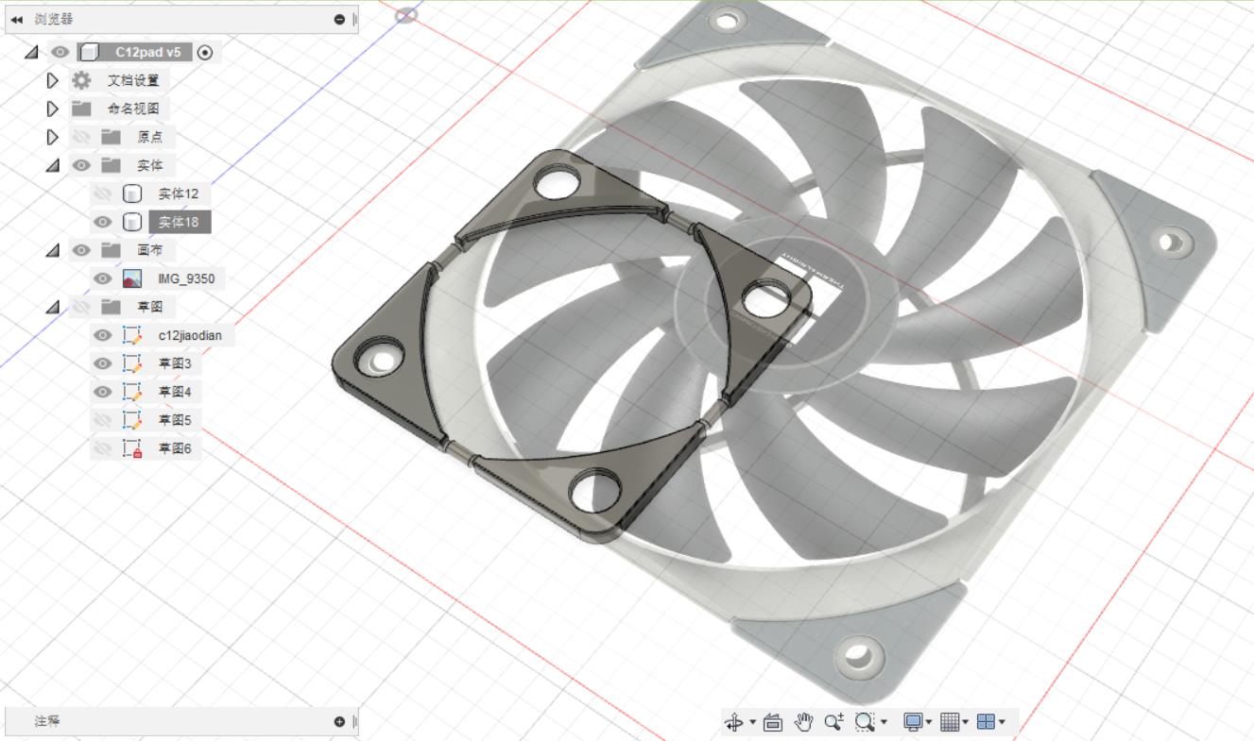This screenshot has height=741, width=1254.
Task: Collapse the 实体 node
Action: click(53, 165)
